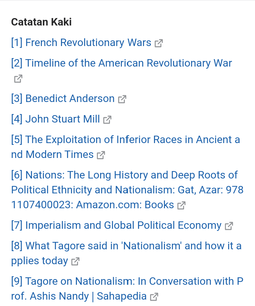
Task: Follow the Benedict Anderson reference link
Action: (70, 98)
